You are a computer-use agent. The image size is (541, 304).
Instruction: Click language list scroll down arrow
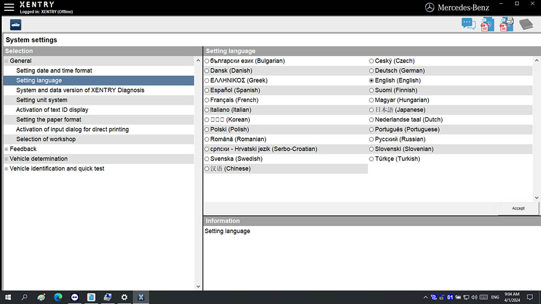click(537, 198)
